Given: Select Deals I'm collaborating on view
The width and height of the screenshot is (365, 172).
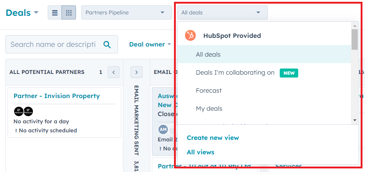Looking at the screenshot, I should coord(235,72).
